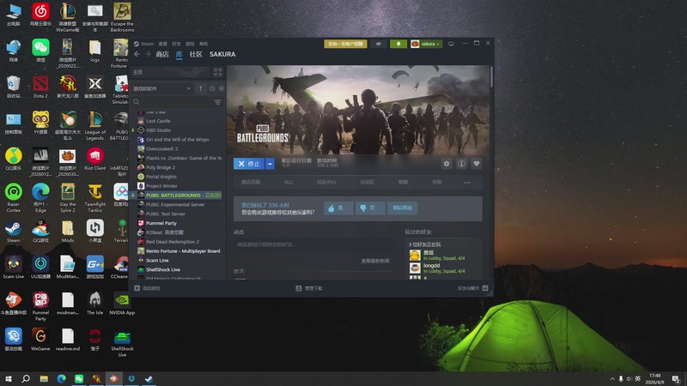Open Windows Start menu

(x=8, y=378)
